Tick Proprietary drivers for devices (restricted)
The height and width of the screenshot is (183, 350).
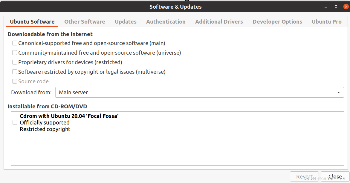click(x=15, y=62)
